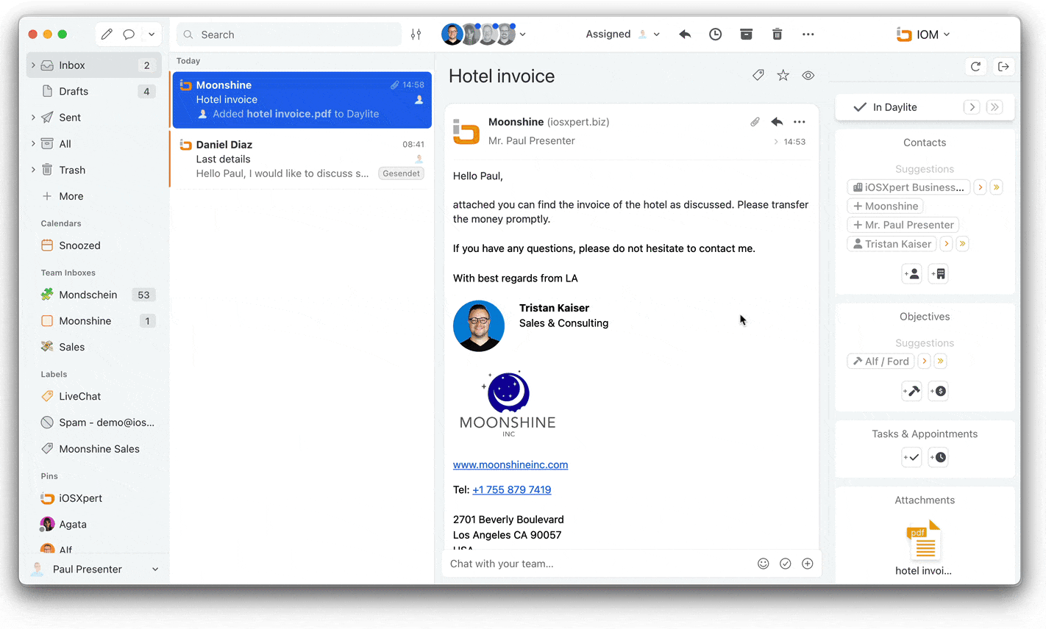The width and height of the screenshot is (1046, 629).
Task: Click the chat bar plus icon
Action: click(808, 564)
